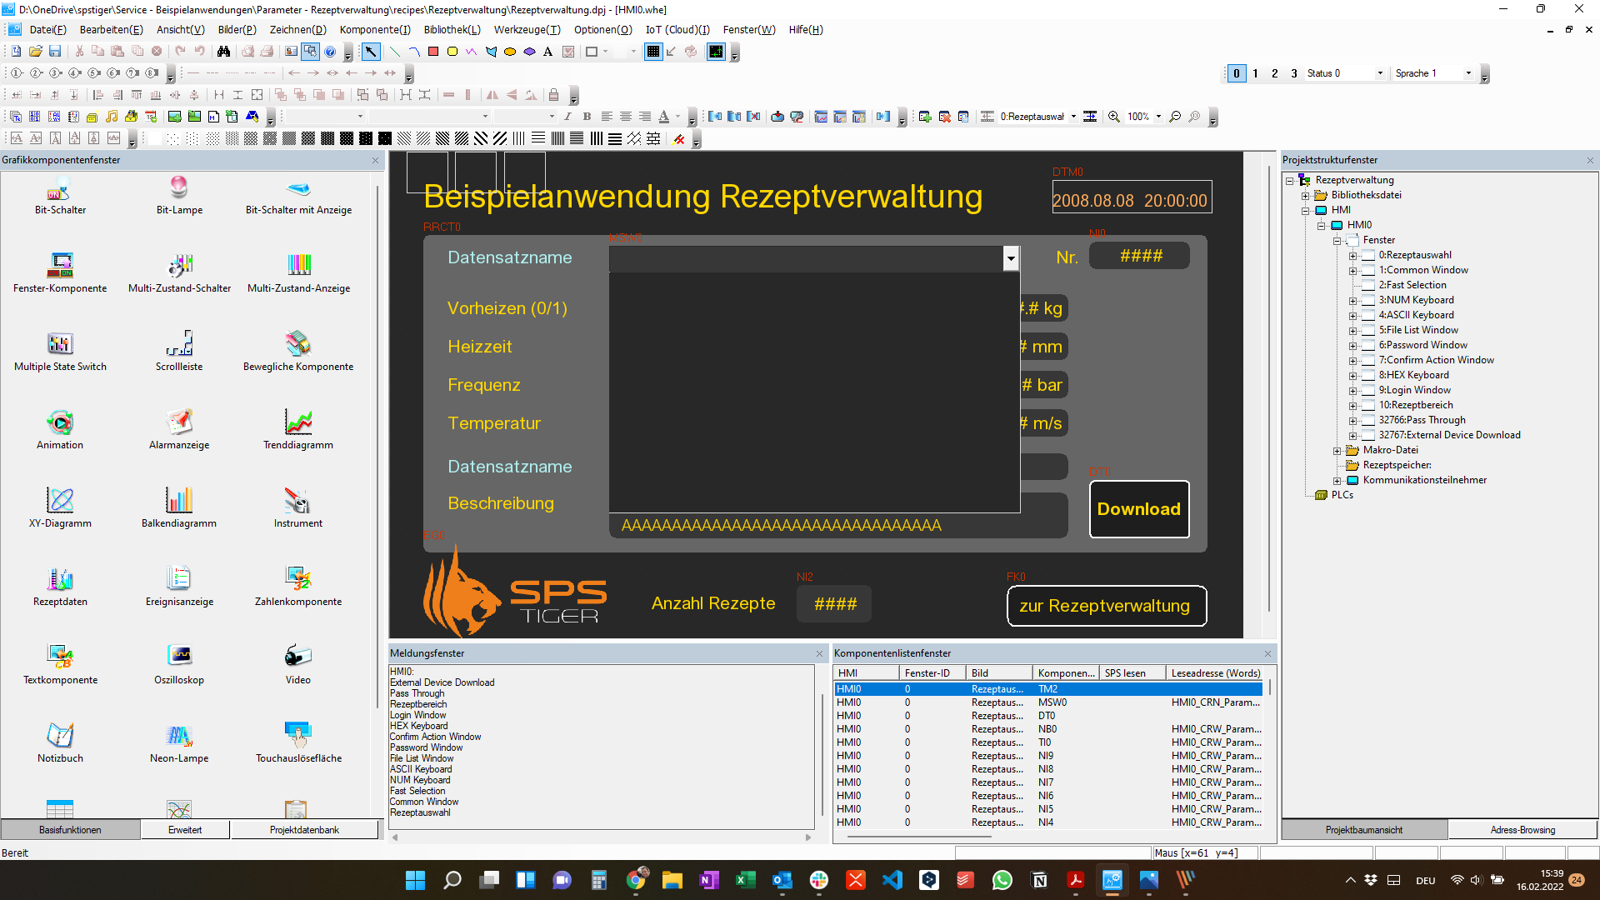Select the text tool in the drawing toolbar
This screenshot has width=1600, height=900.
coord(547,51)
